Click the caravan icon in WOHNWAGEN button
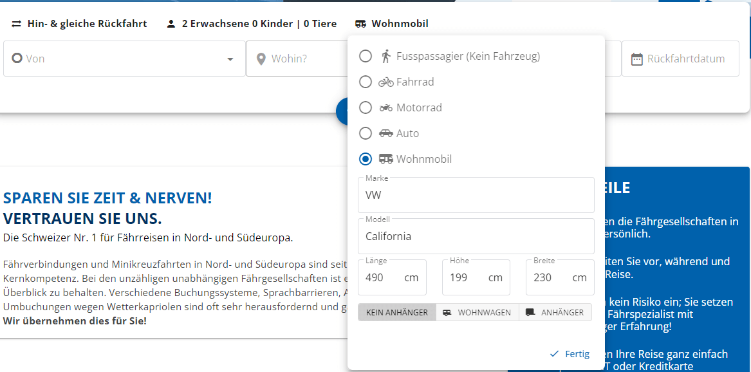 coord(447,313)
